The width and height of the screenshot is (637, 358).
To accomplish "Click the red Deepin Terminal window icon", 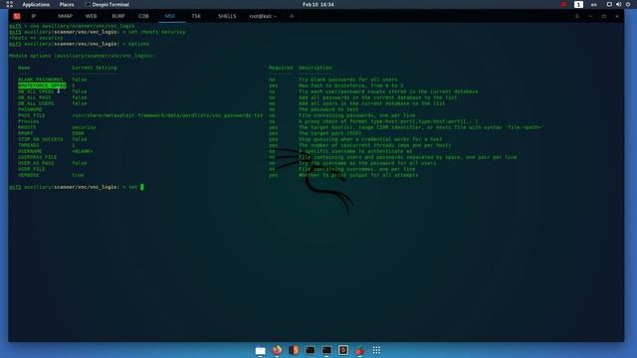I will point(17,16).
